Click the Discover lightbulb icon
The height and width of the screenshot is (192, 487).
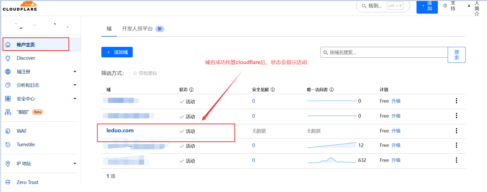point(8,58)
